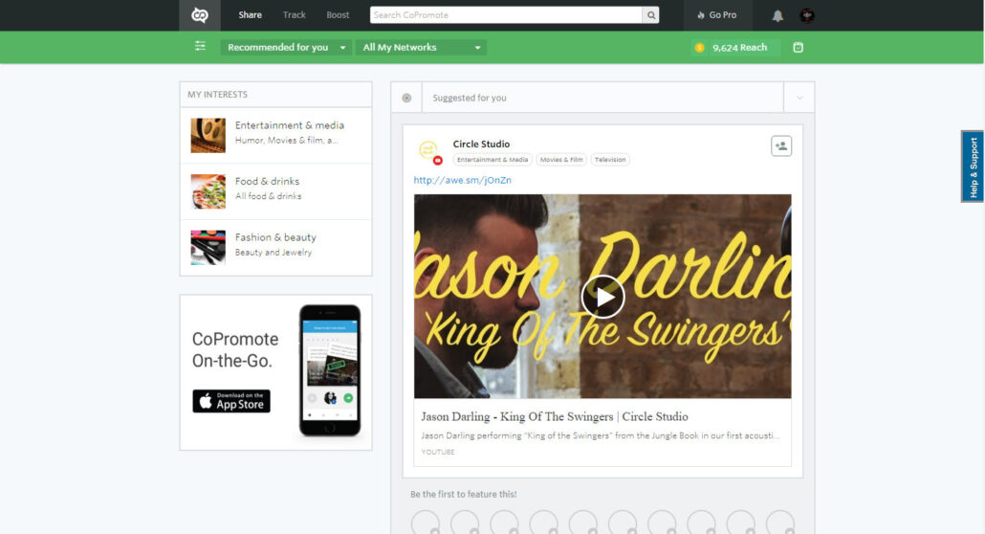Viewport: 985px width, 534px height.
Task: Click Download on the App Store badge
Action: pos(231,401)
